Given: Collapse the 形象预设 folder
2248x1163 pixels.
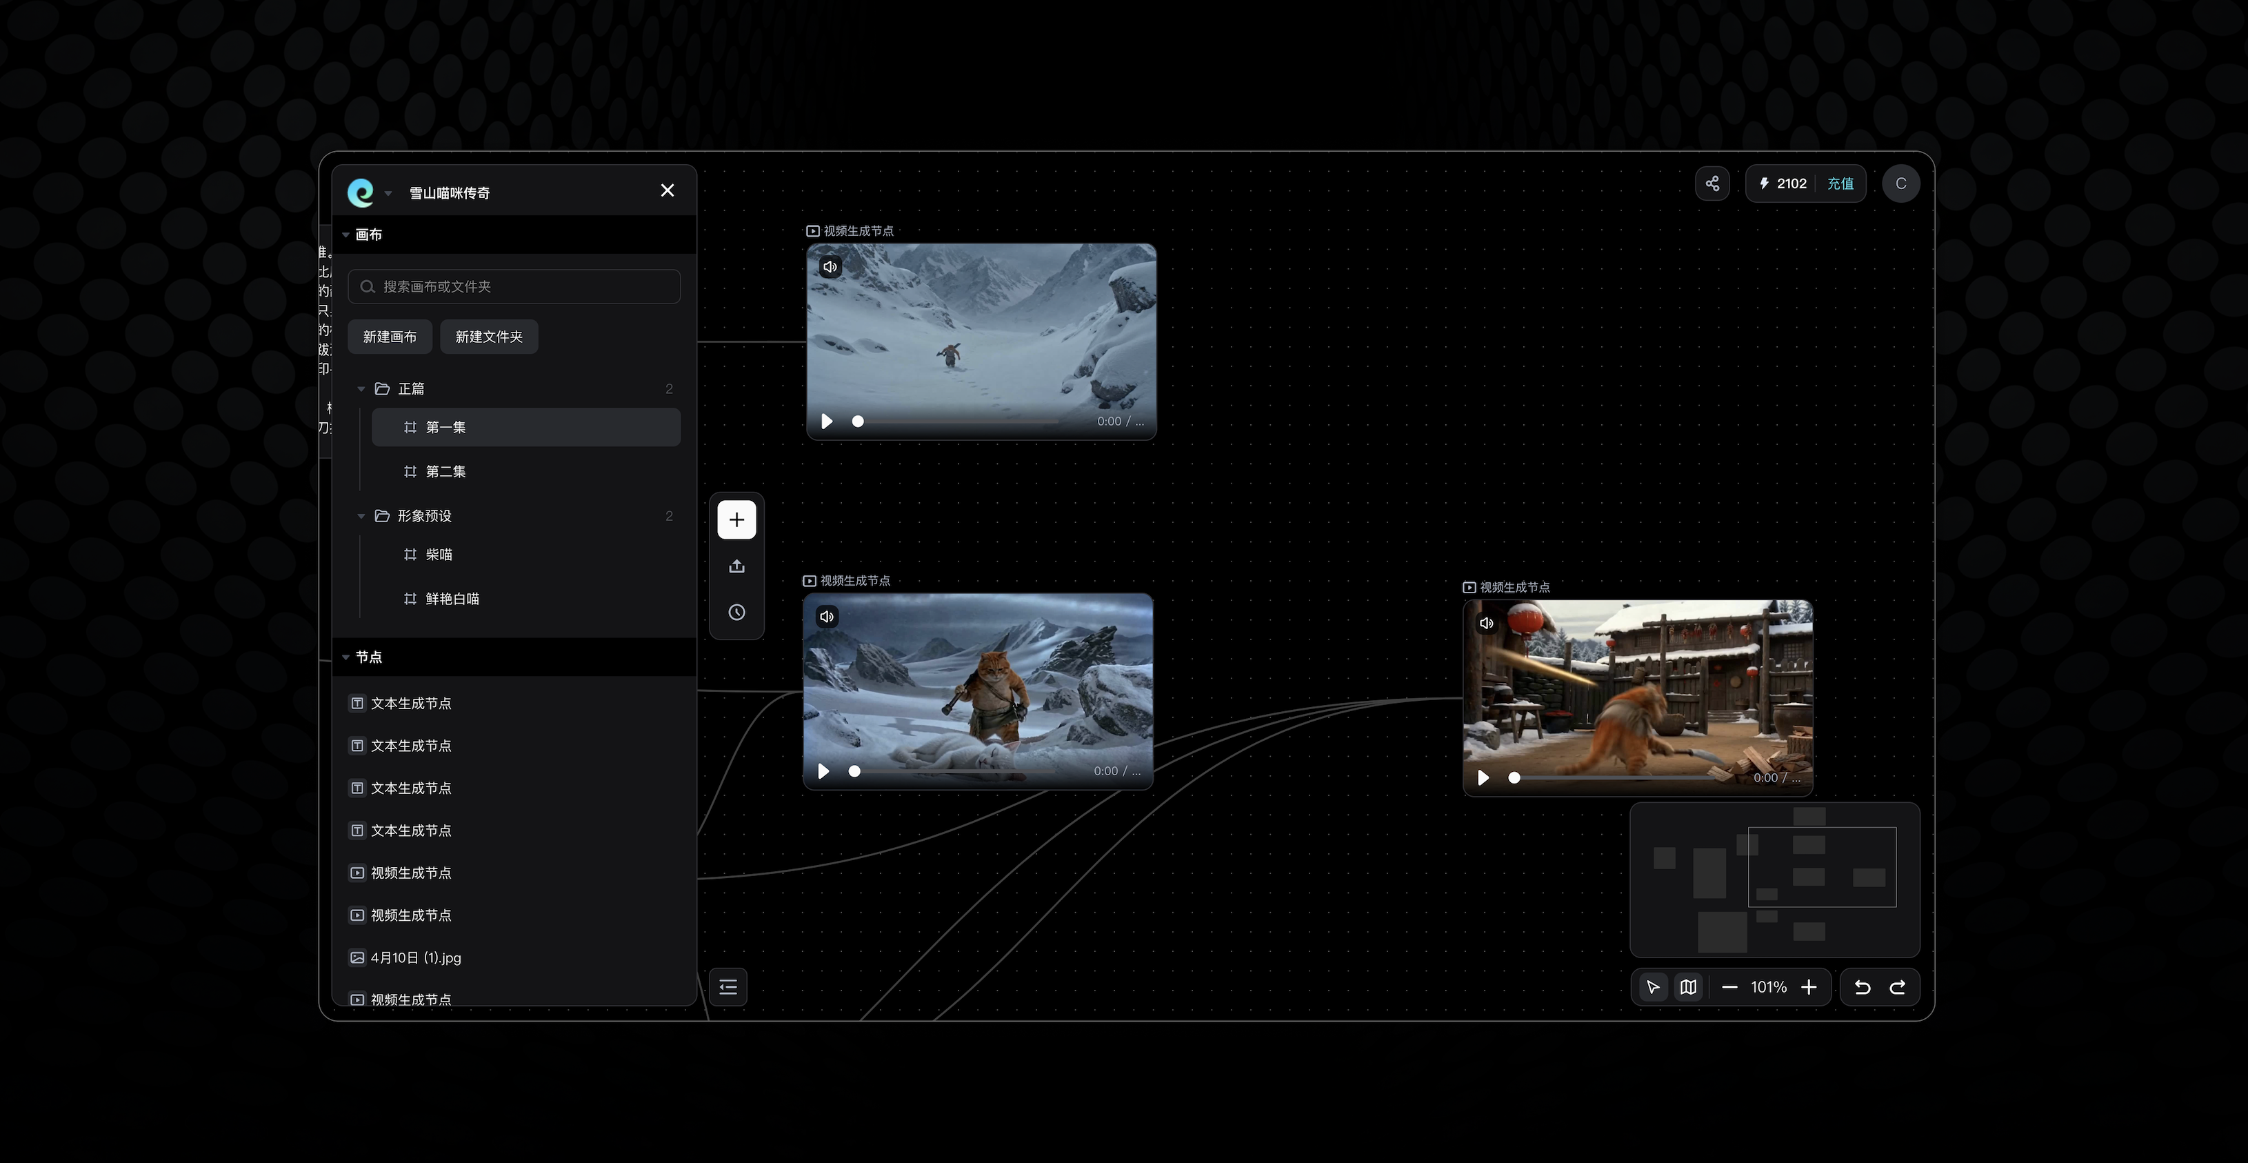Looking at the screenshot, I should click(361, 517).
